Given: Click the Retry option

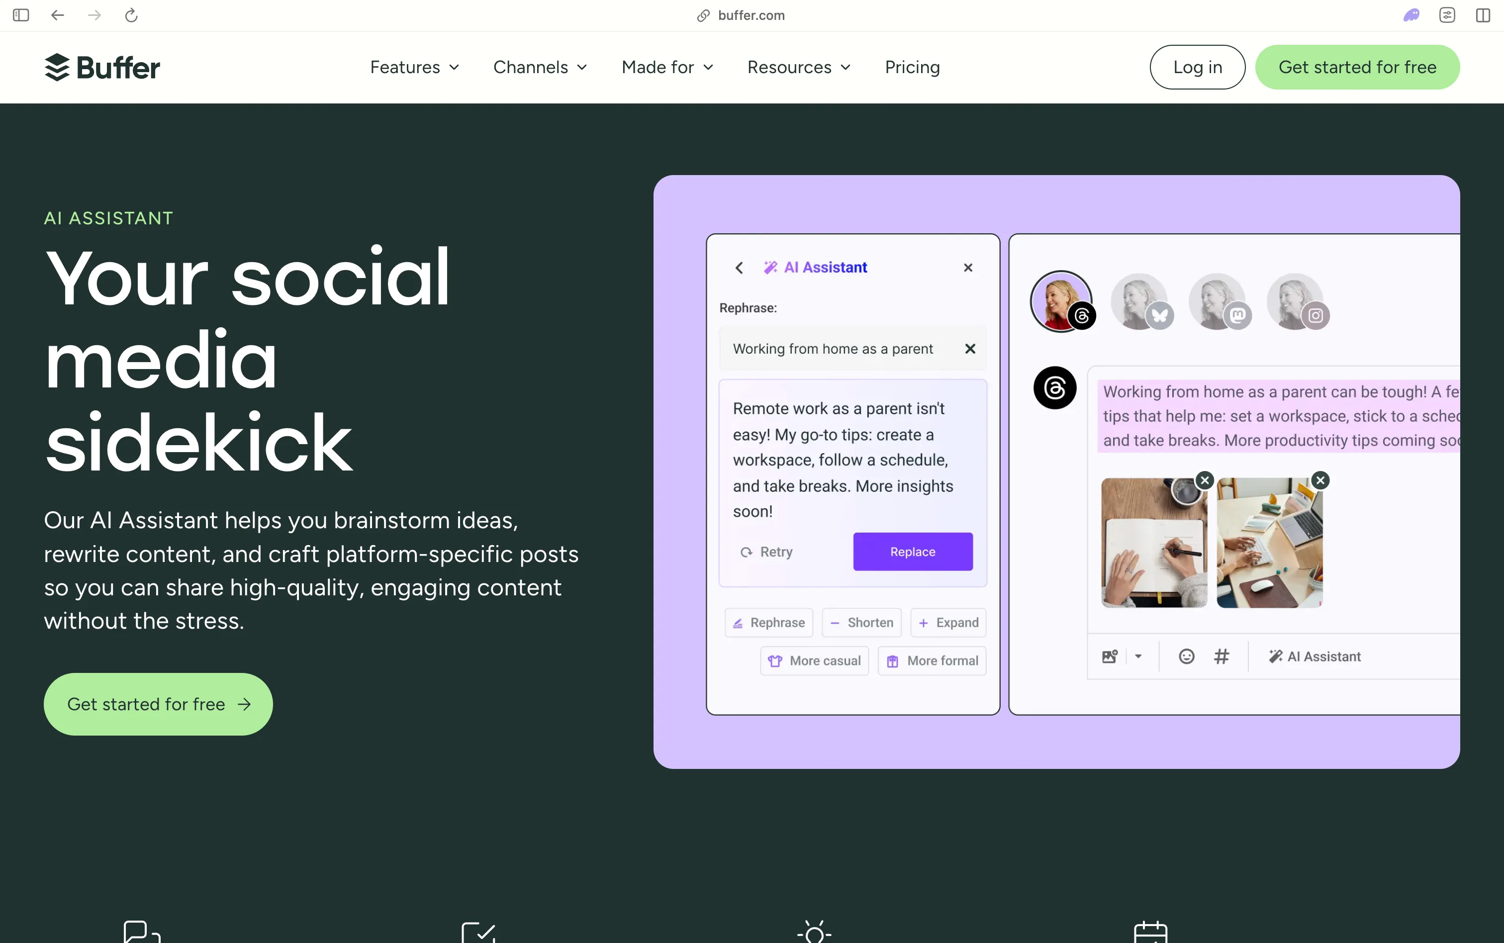Looking at the screenshot, I should coord(766,552).
